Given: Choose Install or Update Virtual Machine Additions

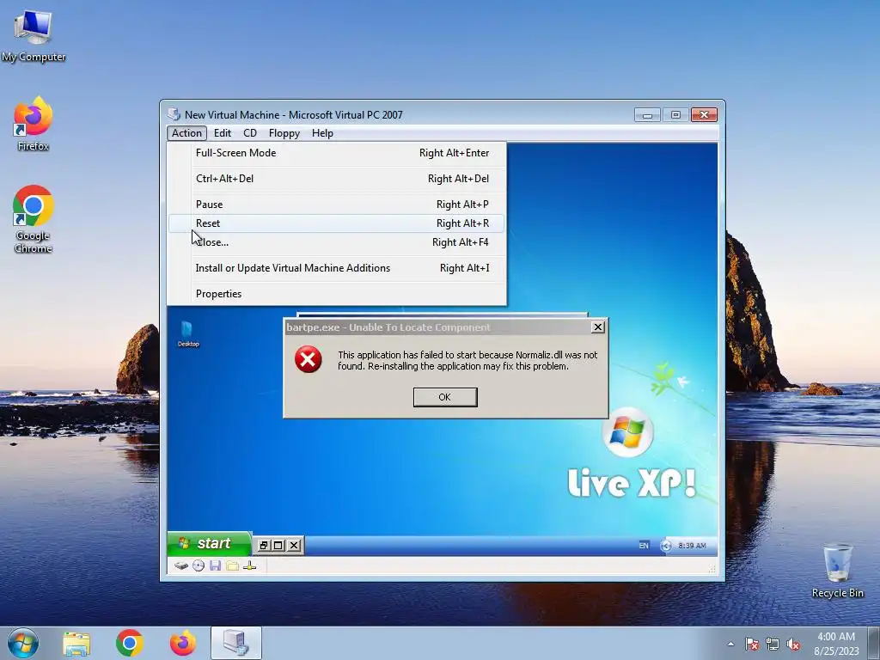Looking at the screenshot, I should tap(337, 268).
